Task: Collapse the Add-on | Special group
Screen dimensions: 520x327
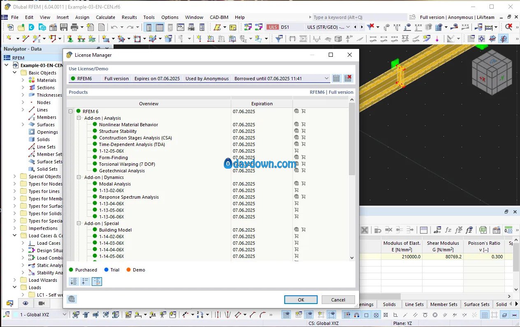Action: 79,223
